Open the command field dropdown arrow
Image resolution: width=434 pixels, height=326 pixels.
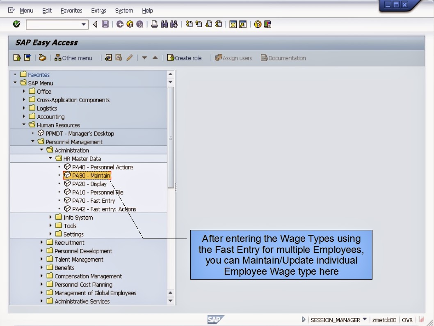click(x=84, y=24)
